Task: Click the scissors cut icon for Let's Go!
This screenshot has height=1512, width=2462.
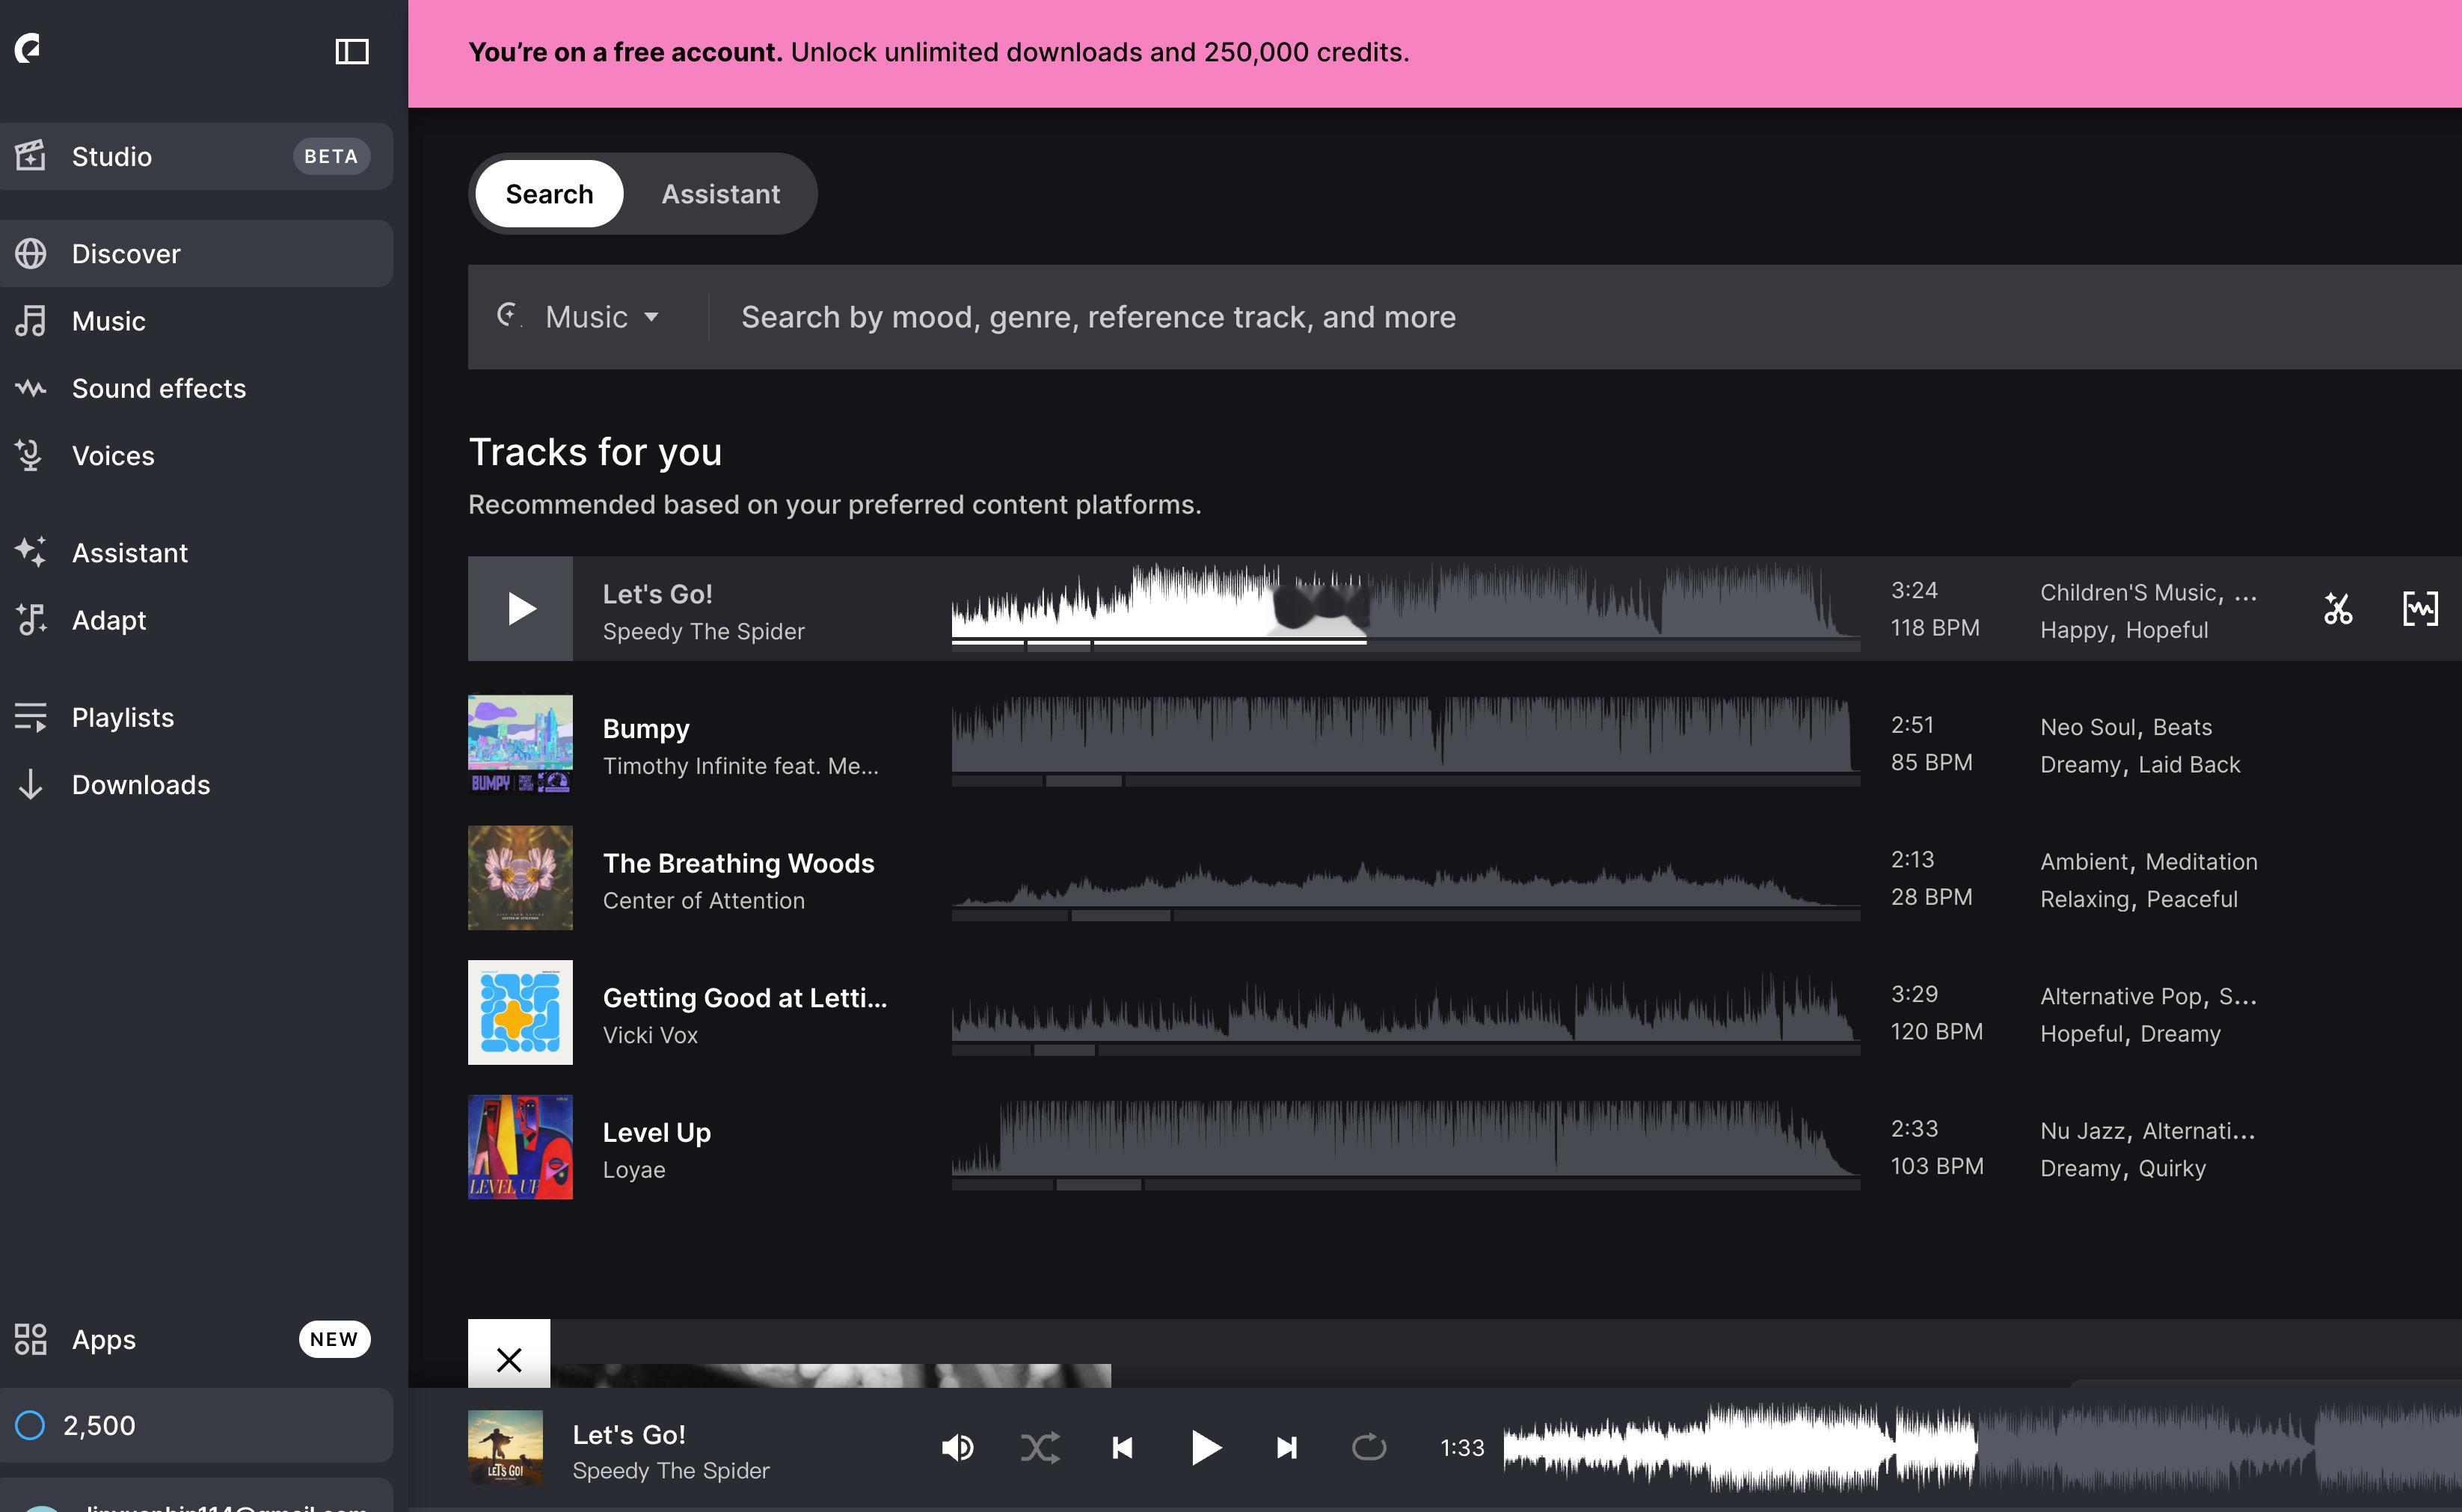Action: 2337,608
